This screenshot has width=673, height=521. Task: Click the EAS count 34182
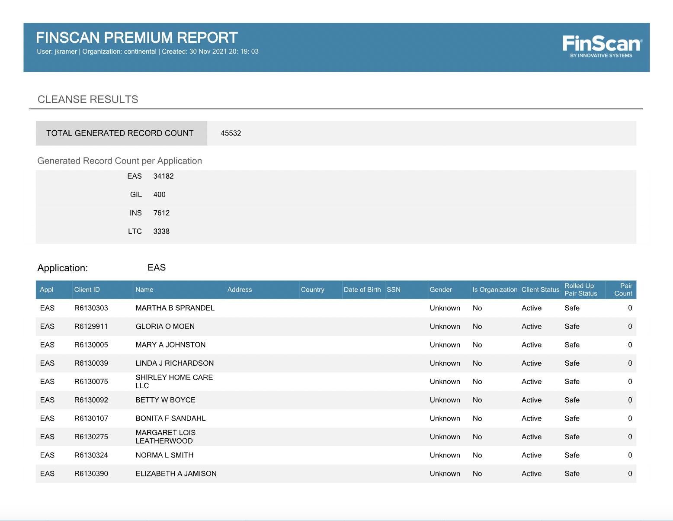pos(163,176)
